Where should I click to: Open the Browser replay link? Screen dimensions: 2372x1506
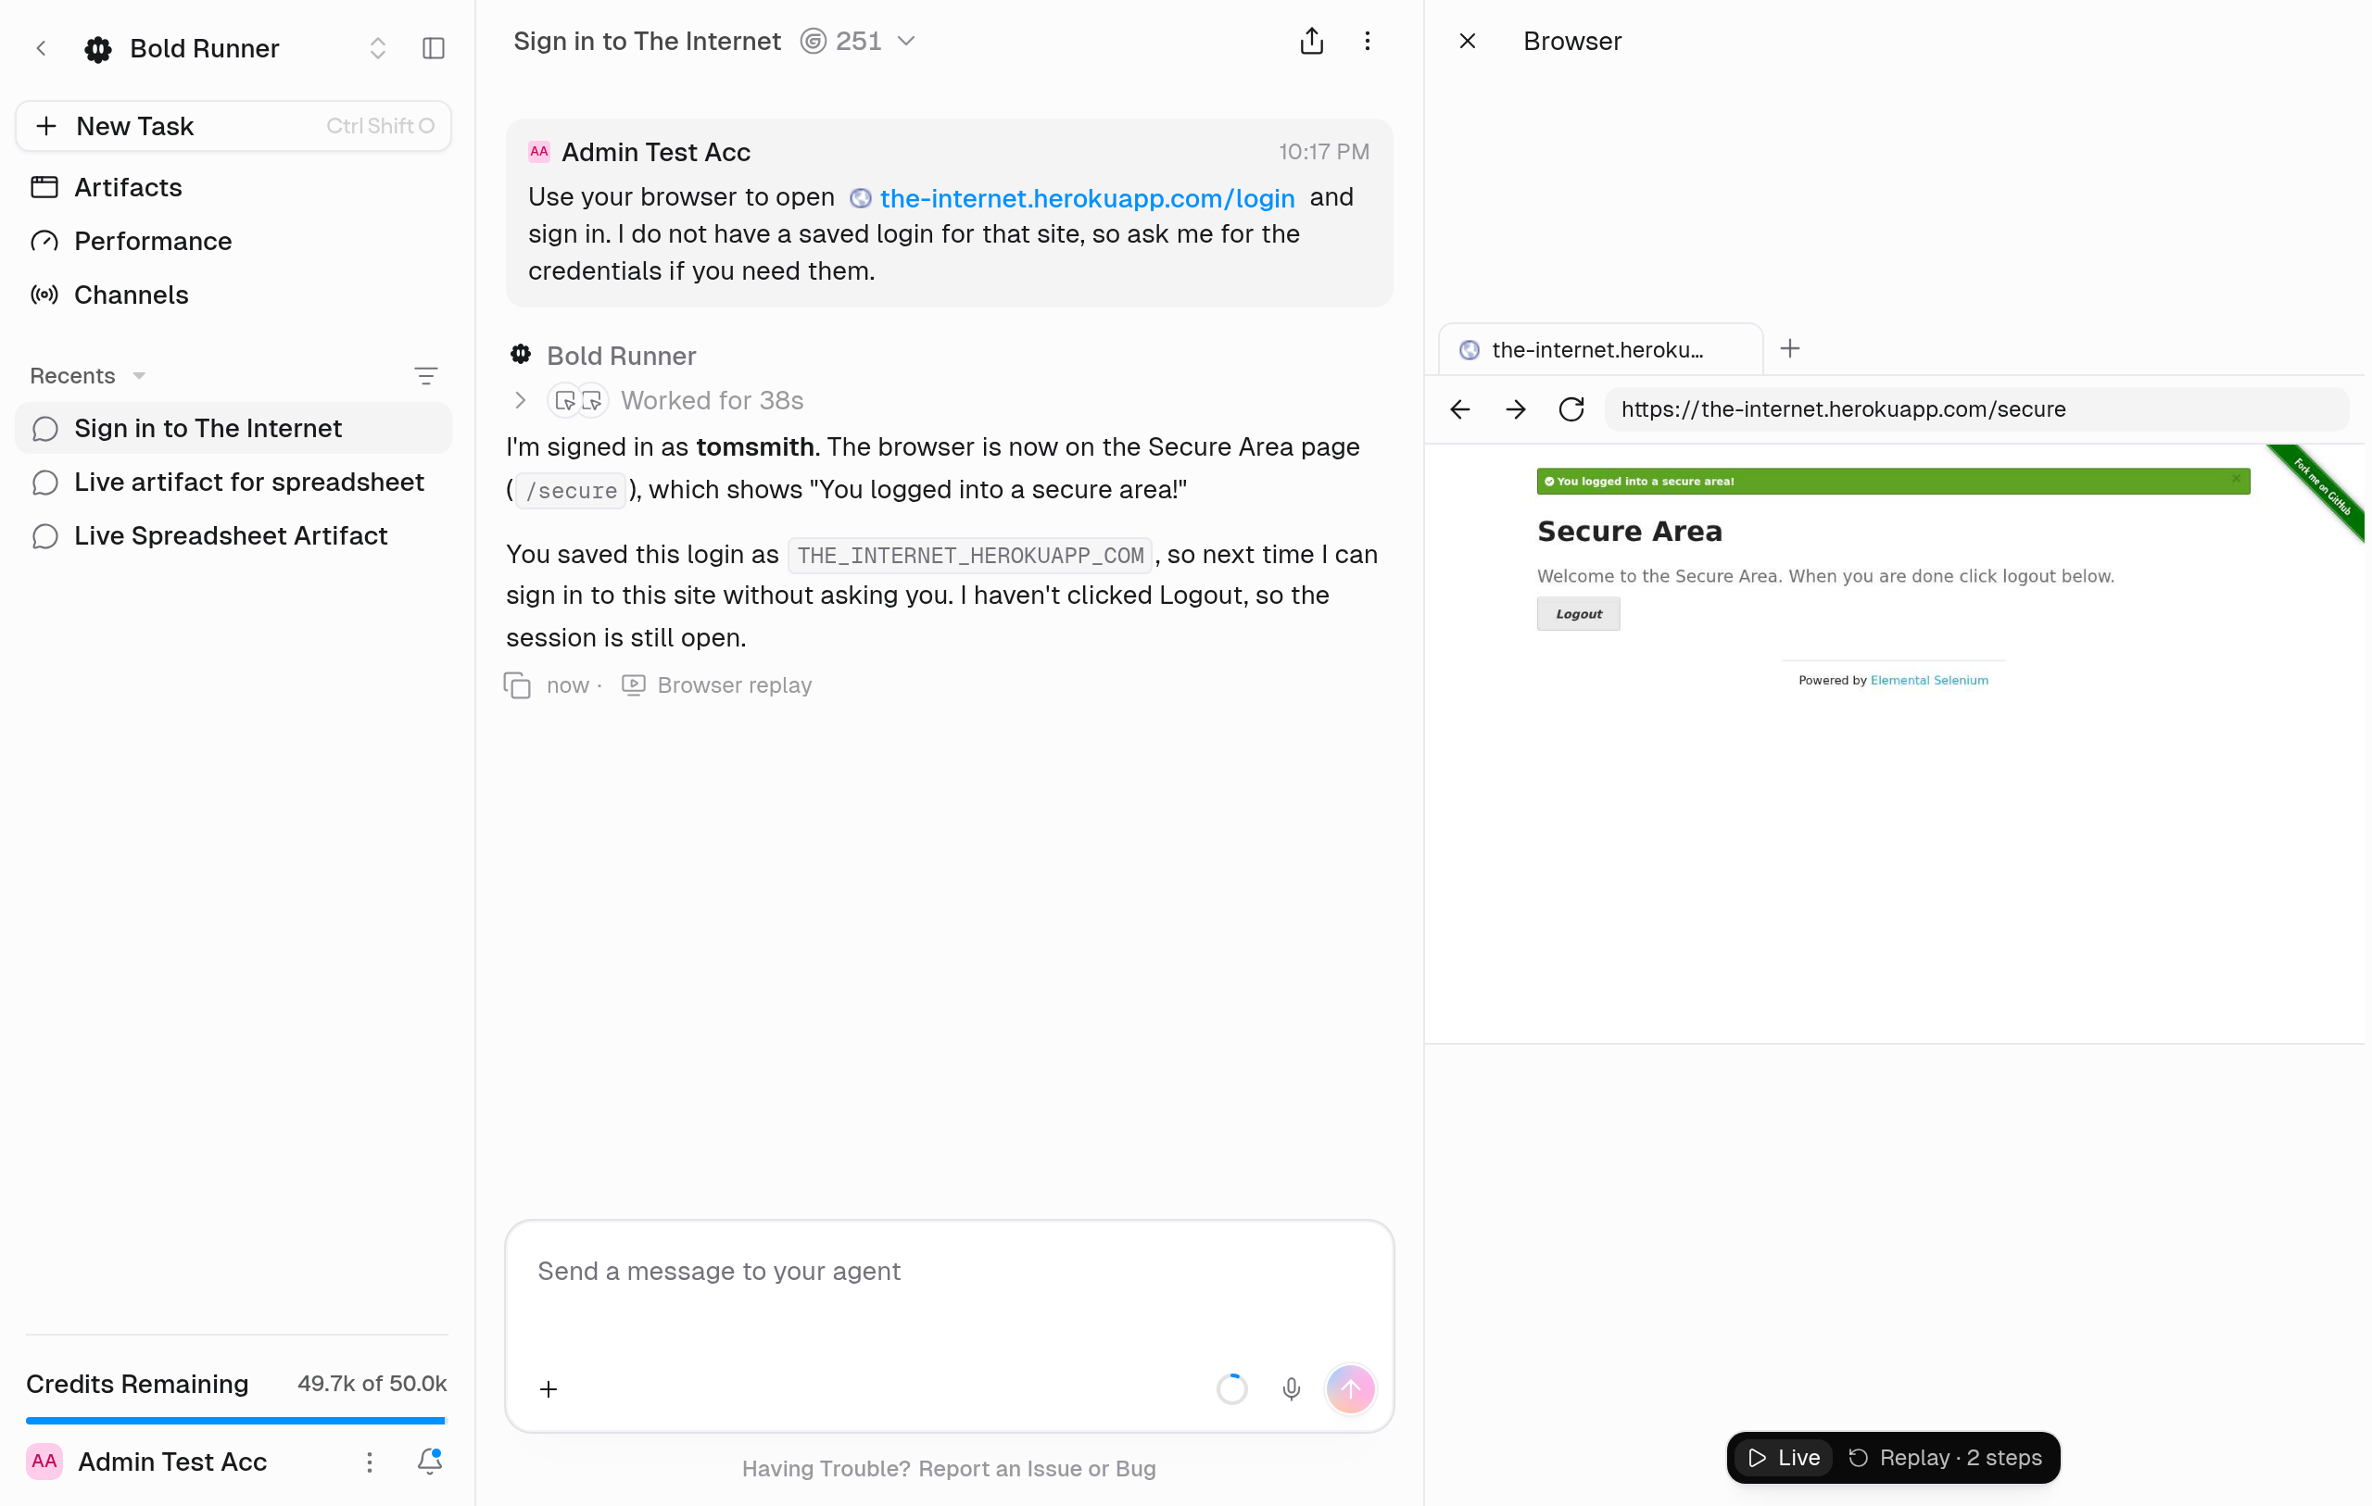point(717,685)
